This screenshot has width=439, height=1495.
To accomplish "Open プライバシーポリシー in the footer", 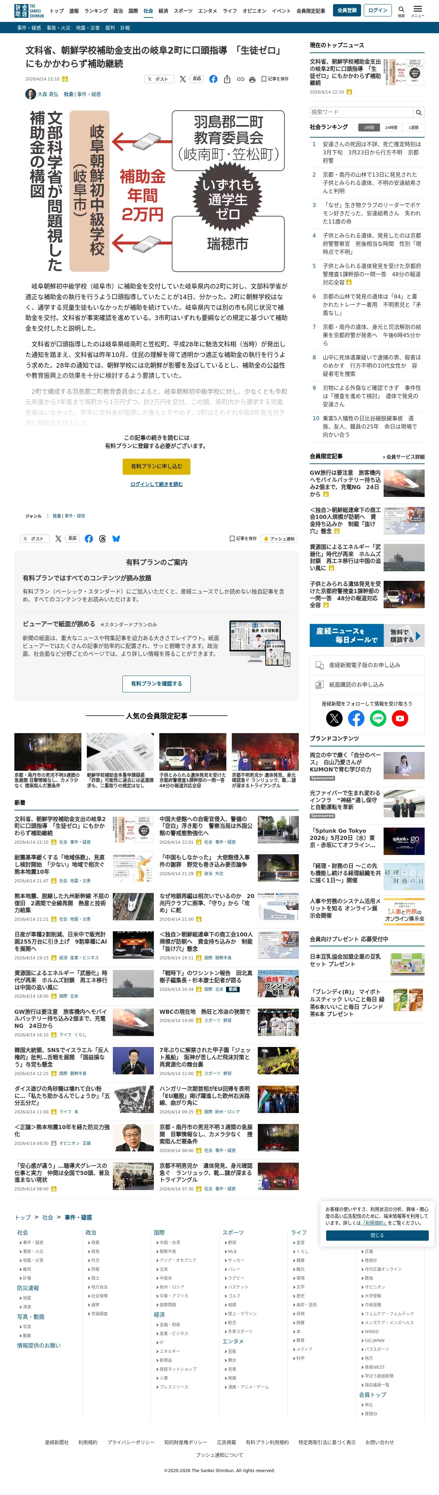I will [x=131, y=1442].
